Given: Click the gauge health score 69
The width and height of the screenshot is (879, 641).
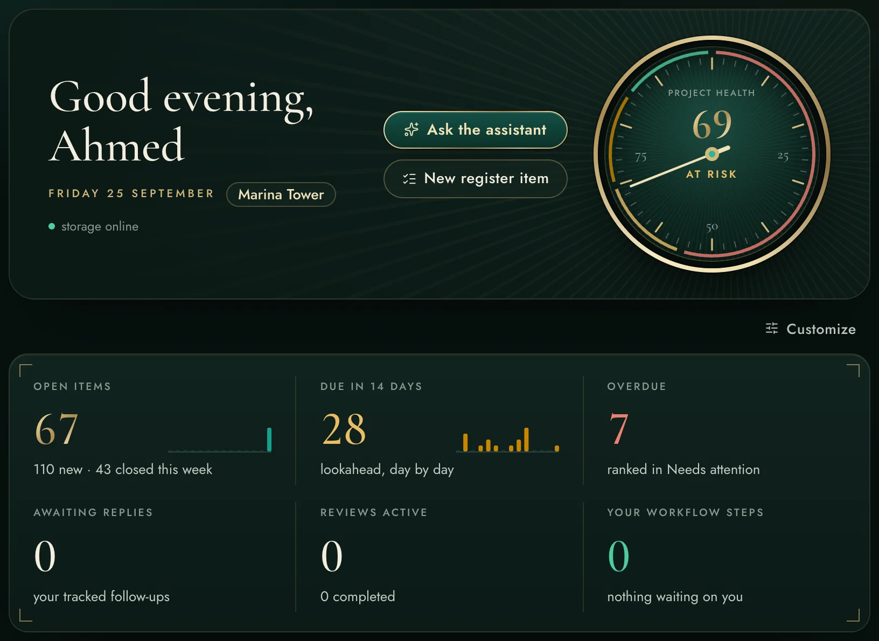Looking at the screenshot, I should coord(712,124).
